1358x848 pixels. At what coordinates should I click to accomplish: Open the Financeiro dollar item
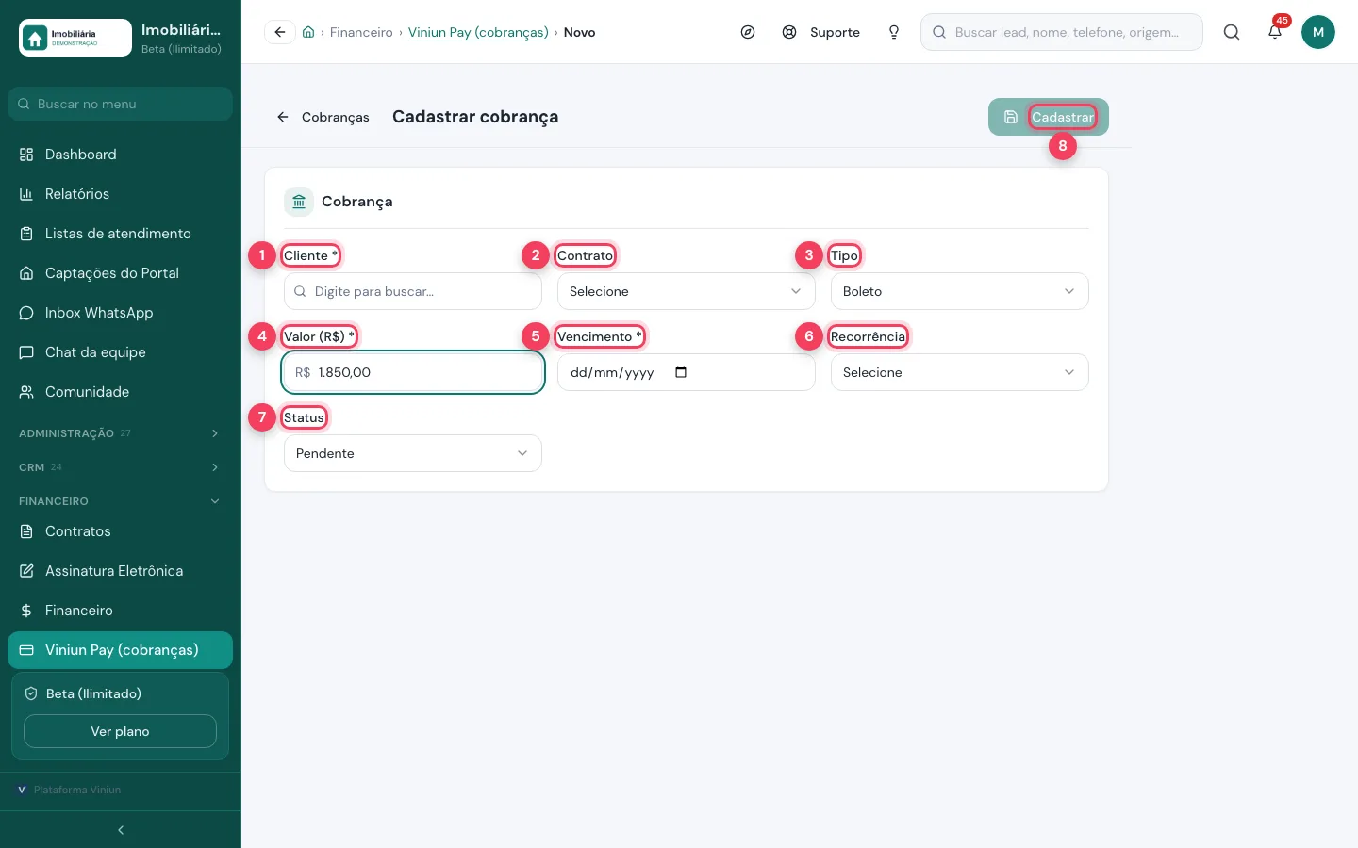pos(120,611)
